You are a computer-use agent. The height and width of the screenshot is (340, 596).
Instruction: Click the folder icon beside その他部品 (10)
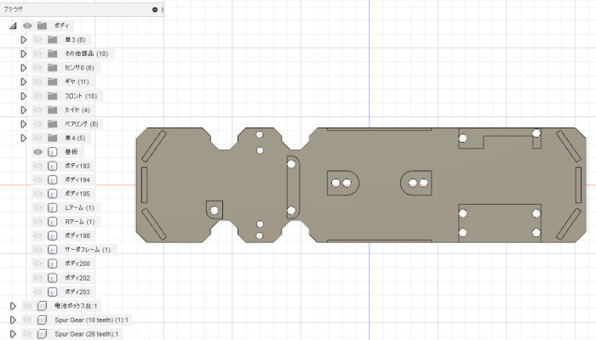click(x=53, y=54)
